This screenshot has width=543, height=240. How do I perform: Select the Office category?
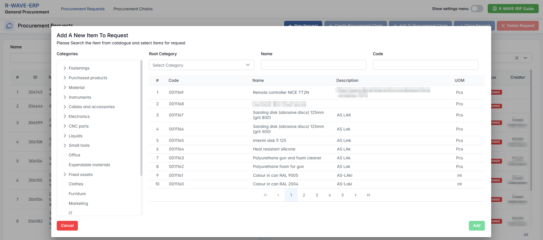[74, 155]
